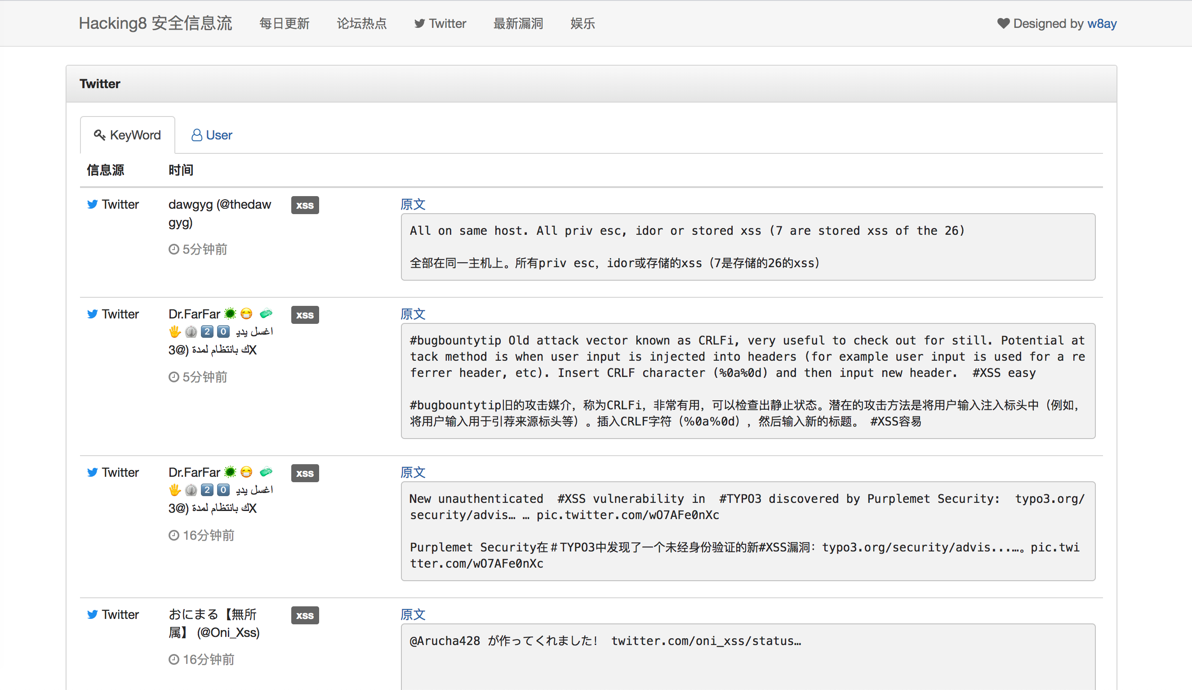Open Twitter in the top navigation
The height and width of the screenshot is (690, 1192).
click(x=440, y=23)
